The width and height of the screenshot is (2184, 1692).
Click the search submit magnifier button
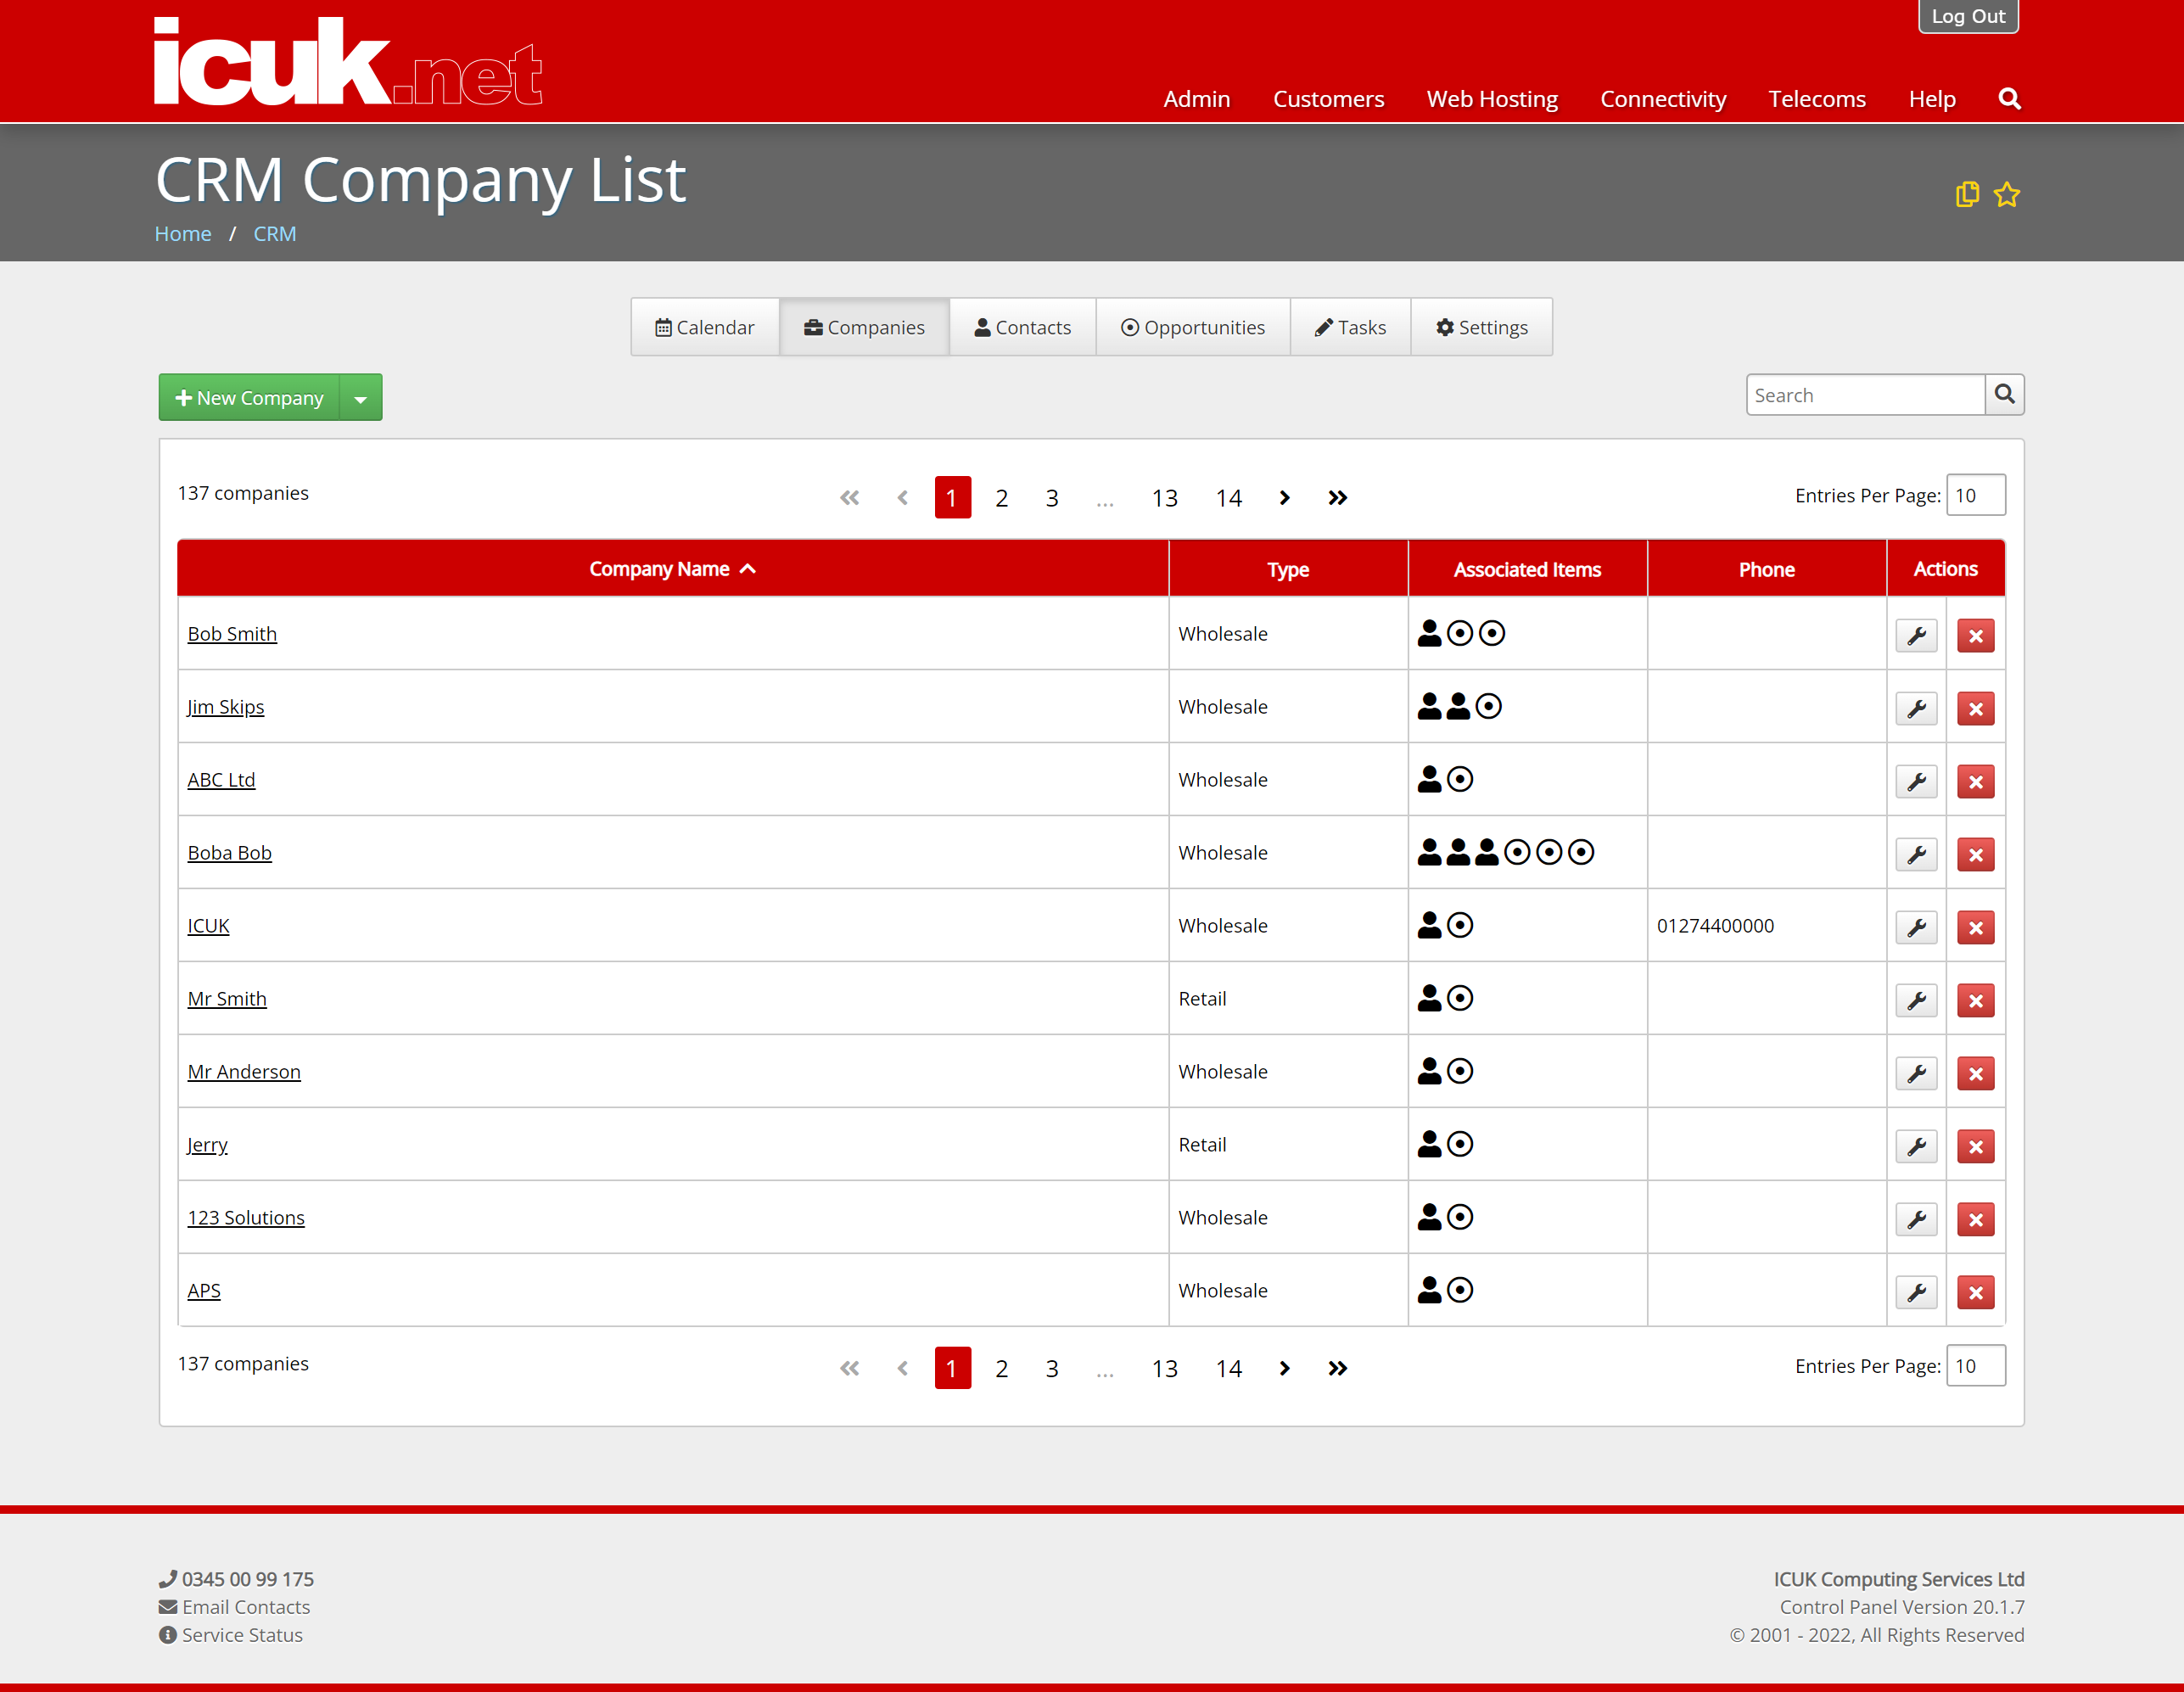click(x=2004, y=395)
